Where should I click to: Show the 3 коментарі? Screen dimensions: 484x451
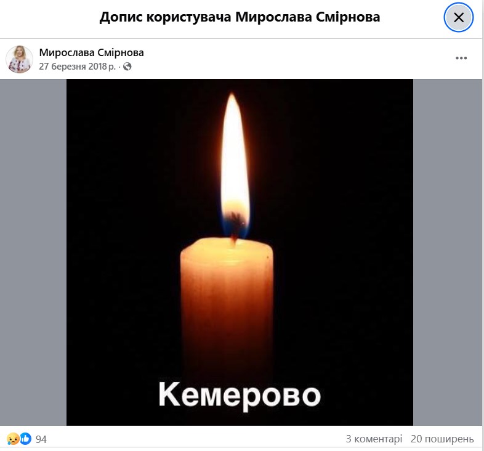[x=374, y=439]
